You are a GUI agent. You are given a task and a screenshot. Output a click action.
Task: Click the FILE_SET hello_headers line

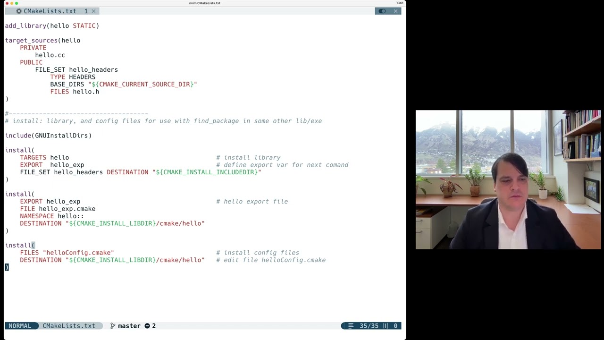[76, 69]
